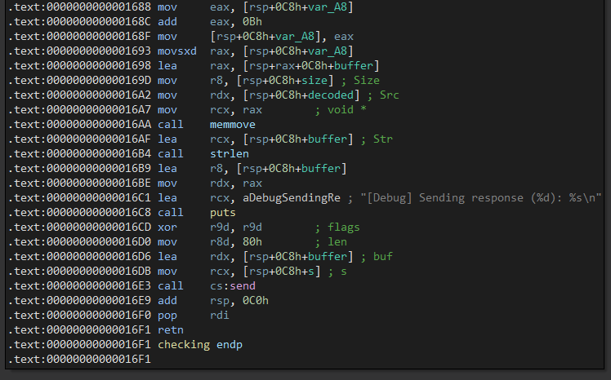The width and height of the screenshot is (611, 380).
Task: Click operand [rsp+0C8h+s]
Action: 282,271
